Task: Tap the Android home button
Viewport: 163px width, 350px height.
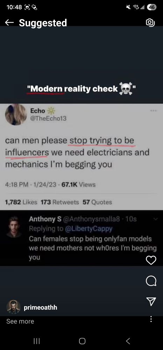Action: 82,341
